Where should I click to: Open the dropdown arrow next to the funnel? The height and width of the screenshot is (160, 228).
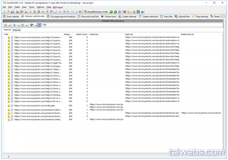(36, 25)
